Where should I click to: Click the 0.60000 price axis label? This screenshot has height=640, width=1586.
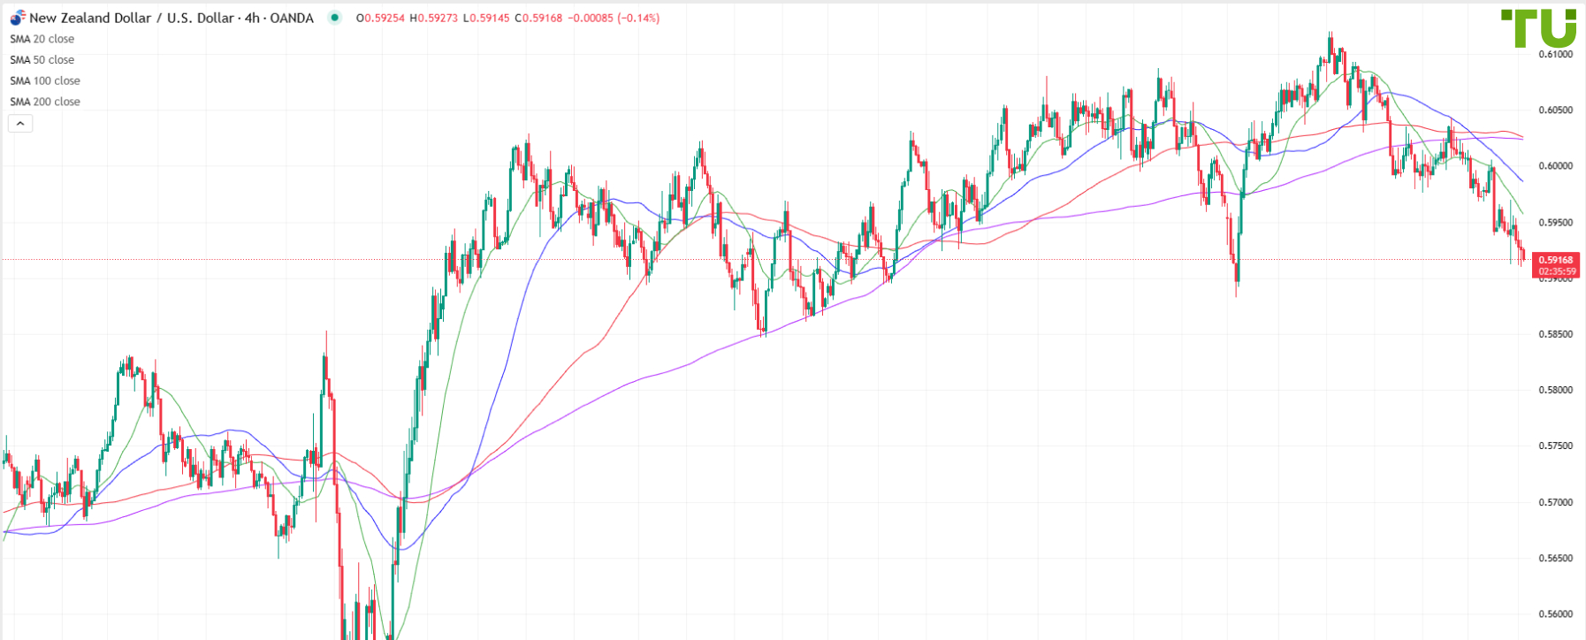[x=1556, y=166]
